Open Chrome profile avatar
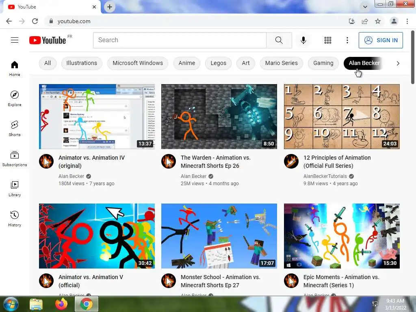This screenshot has height=312, width=416. (x=394, y=21)
